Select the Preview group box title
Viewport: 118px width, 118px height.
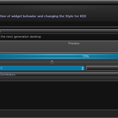[74, 43]
